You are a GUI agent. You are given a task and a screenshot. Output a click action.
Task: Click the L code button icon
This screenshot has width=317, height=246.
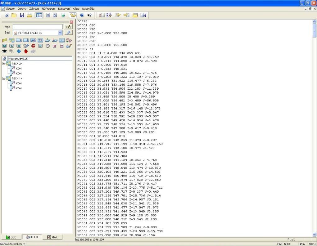point(11,46)
